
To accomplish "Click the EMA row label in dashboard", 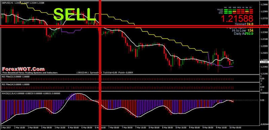I will [221, 13].
